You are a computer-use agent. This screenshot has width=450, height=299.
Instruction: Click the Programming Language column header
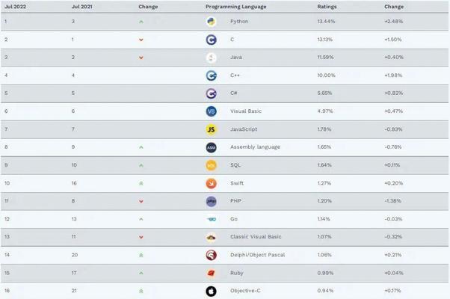[x=235, y=6]
